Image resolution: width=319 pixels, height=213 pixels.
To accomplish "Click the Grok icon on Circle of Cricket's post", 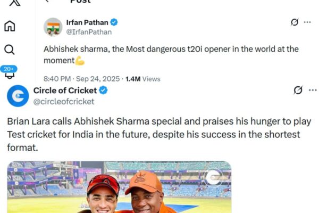I will (298, 90).
